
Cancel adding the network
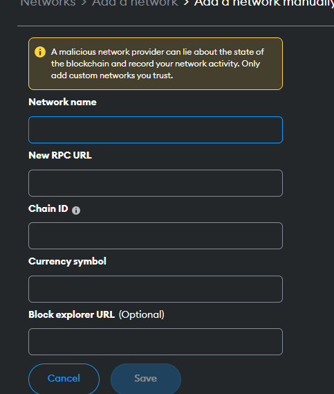pyautogui.click(x=64, y=379)
